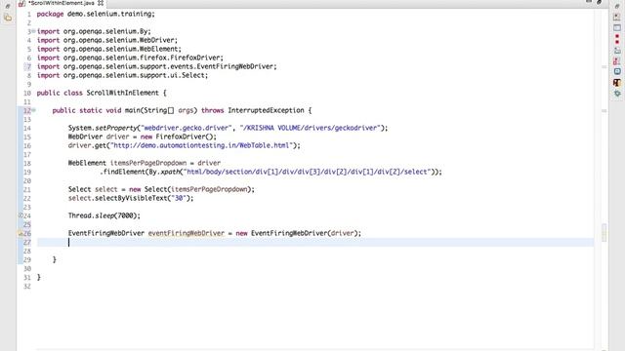Place cursor in blank line 27
Viewport: 625px width, 351px height.
click(314, 243)
